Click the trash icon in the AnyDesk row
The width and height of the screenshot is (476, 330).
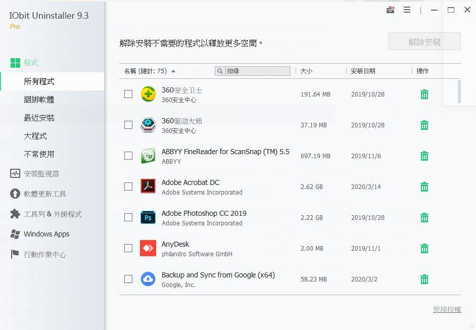click(x=424, y=248)
